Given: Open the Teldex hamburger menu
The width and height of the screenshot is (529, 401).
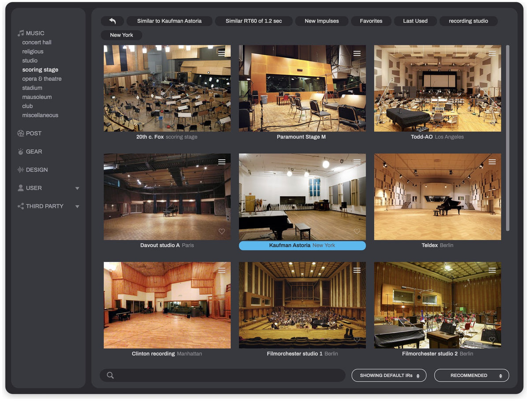Looking at the screenshot, I should tap(492, 162).
